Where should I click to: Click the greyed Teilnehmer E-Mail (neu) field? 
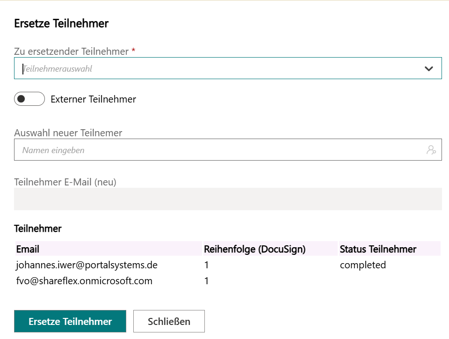(x=228, y=199)
